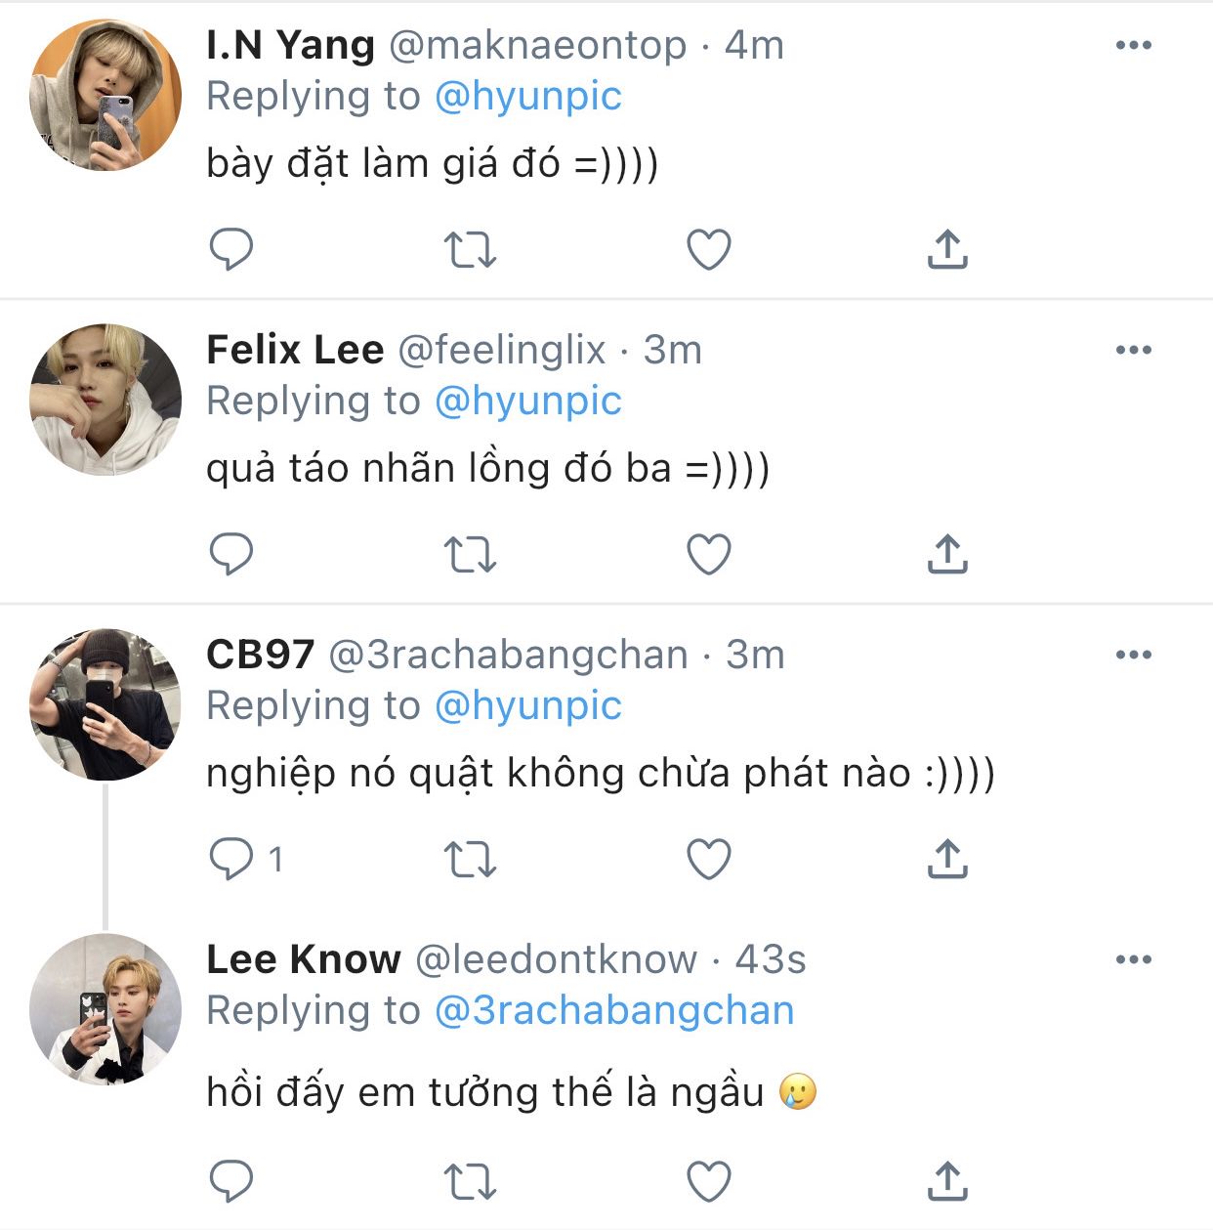
Task: Open Lee Know's profile name
Action: tap(304, 959)
